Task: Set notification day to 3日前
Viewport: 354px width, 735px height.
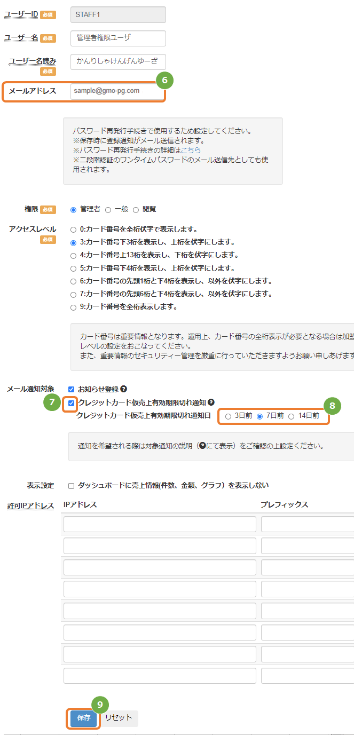Action: (229, 416)
